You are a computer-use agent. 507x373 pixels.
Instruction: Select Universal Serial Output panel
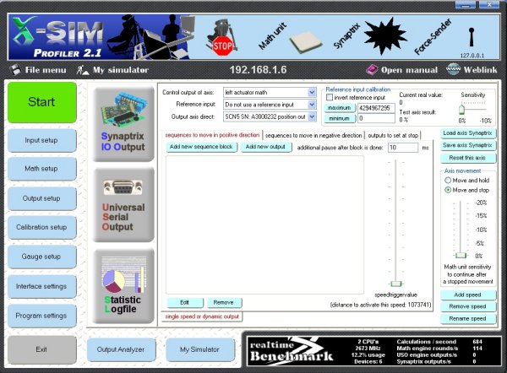[x=123, y=205]
